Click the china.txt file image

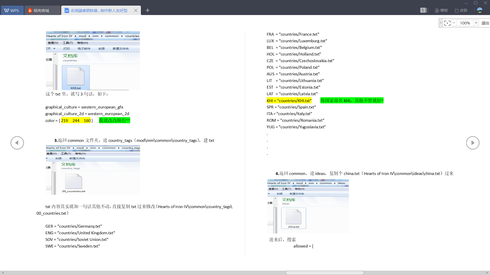pos(293,218)
